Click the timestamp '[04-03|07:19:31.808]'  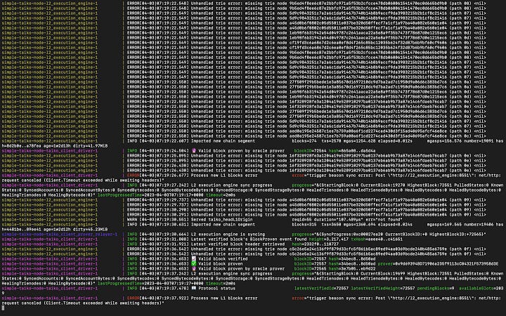point(164,239)
